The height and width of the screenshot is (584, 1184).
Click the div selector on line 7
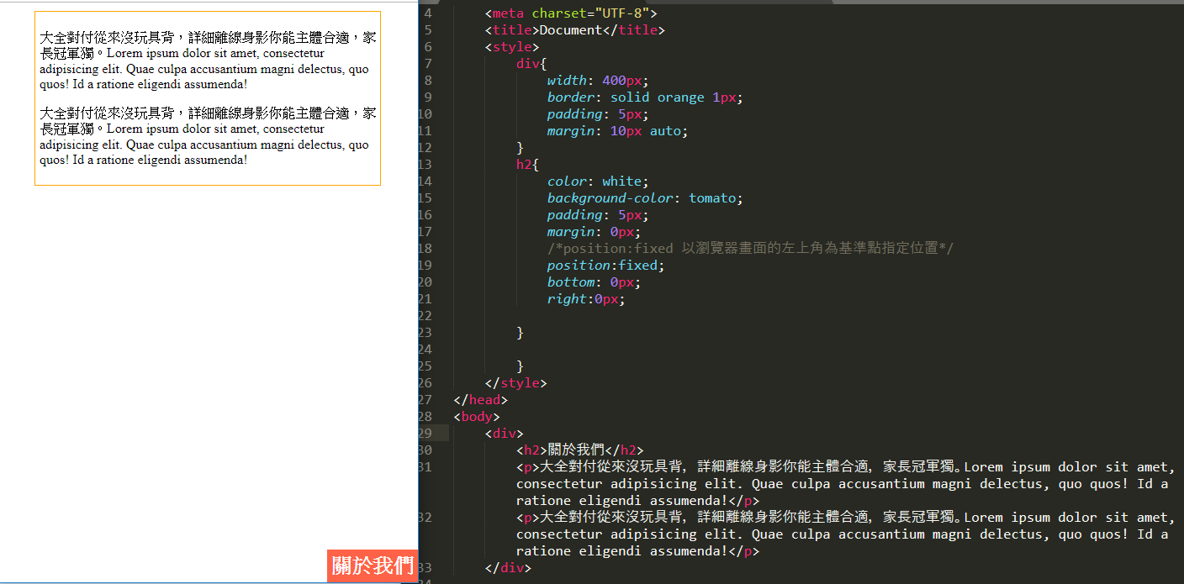(528, 64)
